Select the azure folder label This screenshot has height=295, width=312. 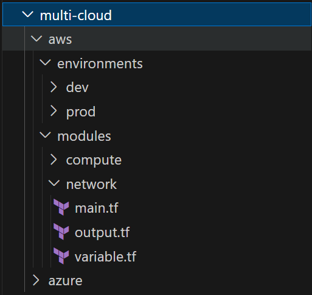pyautogui.click(x=65, y=281)
